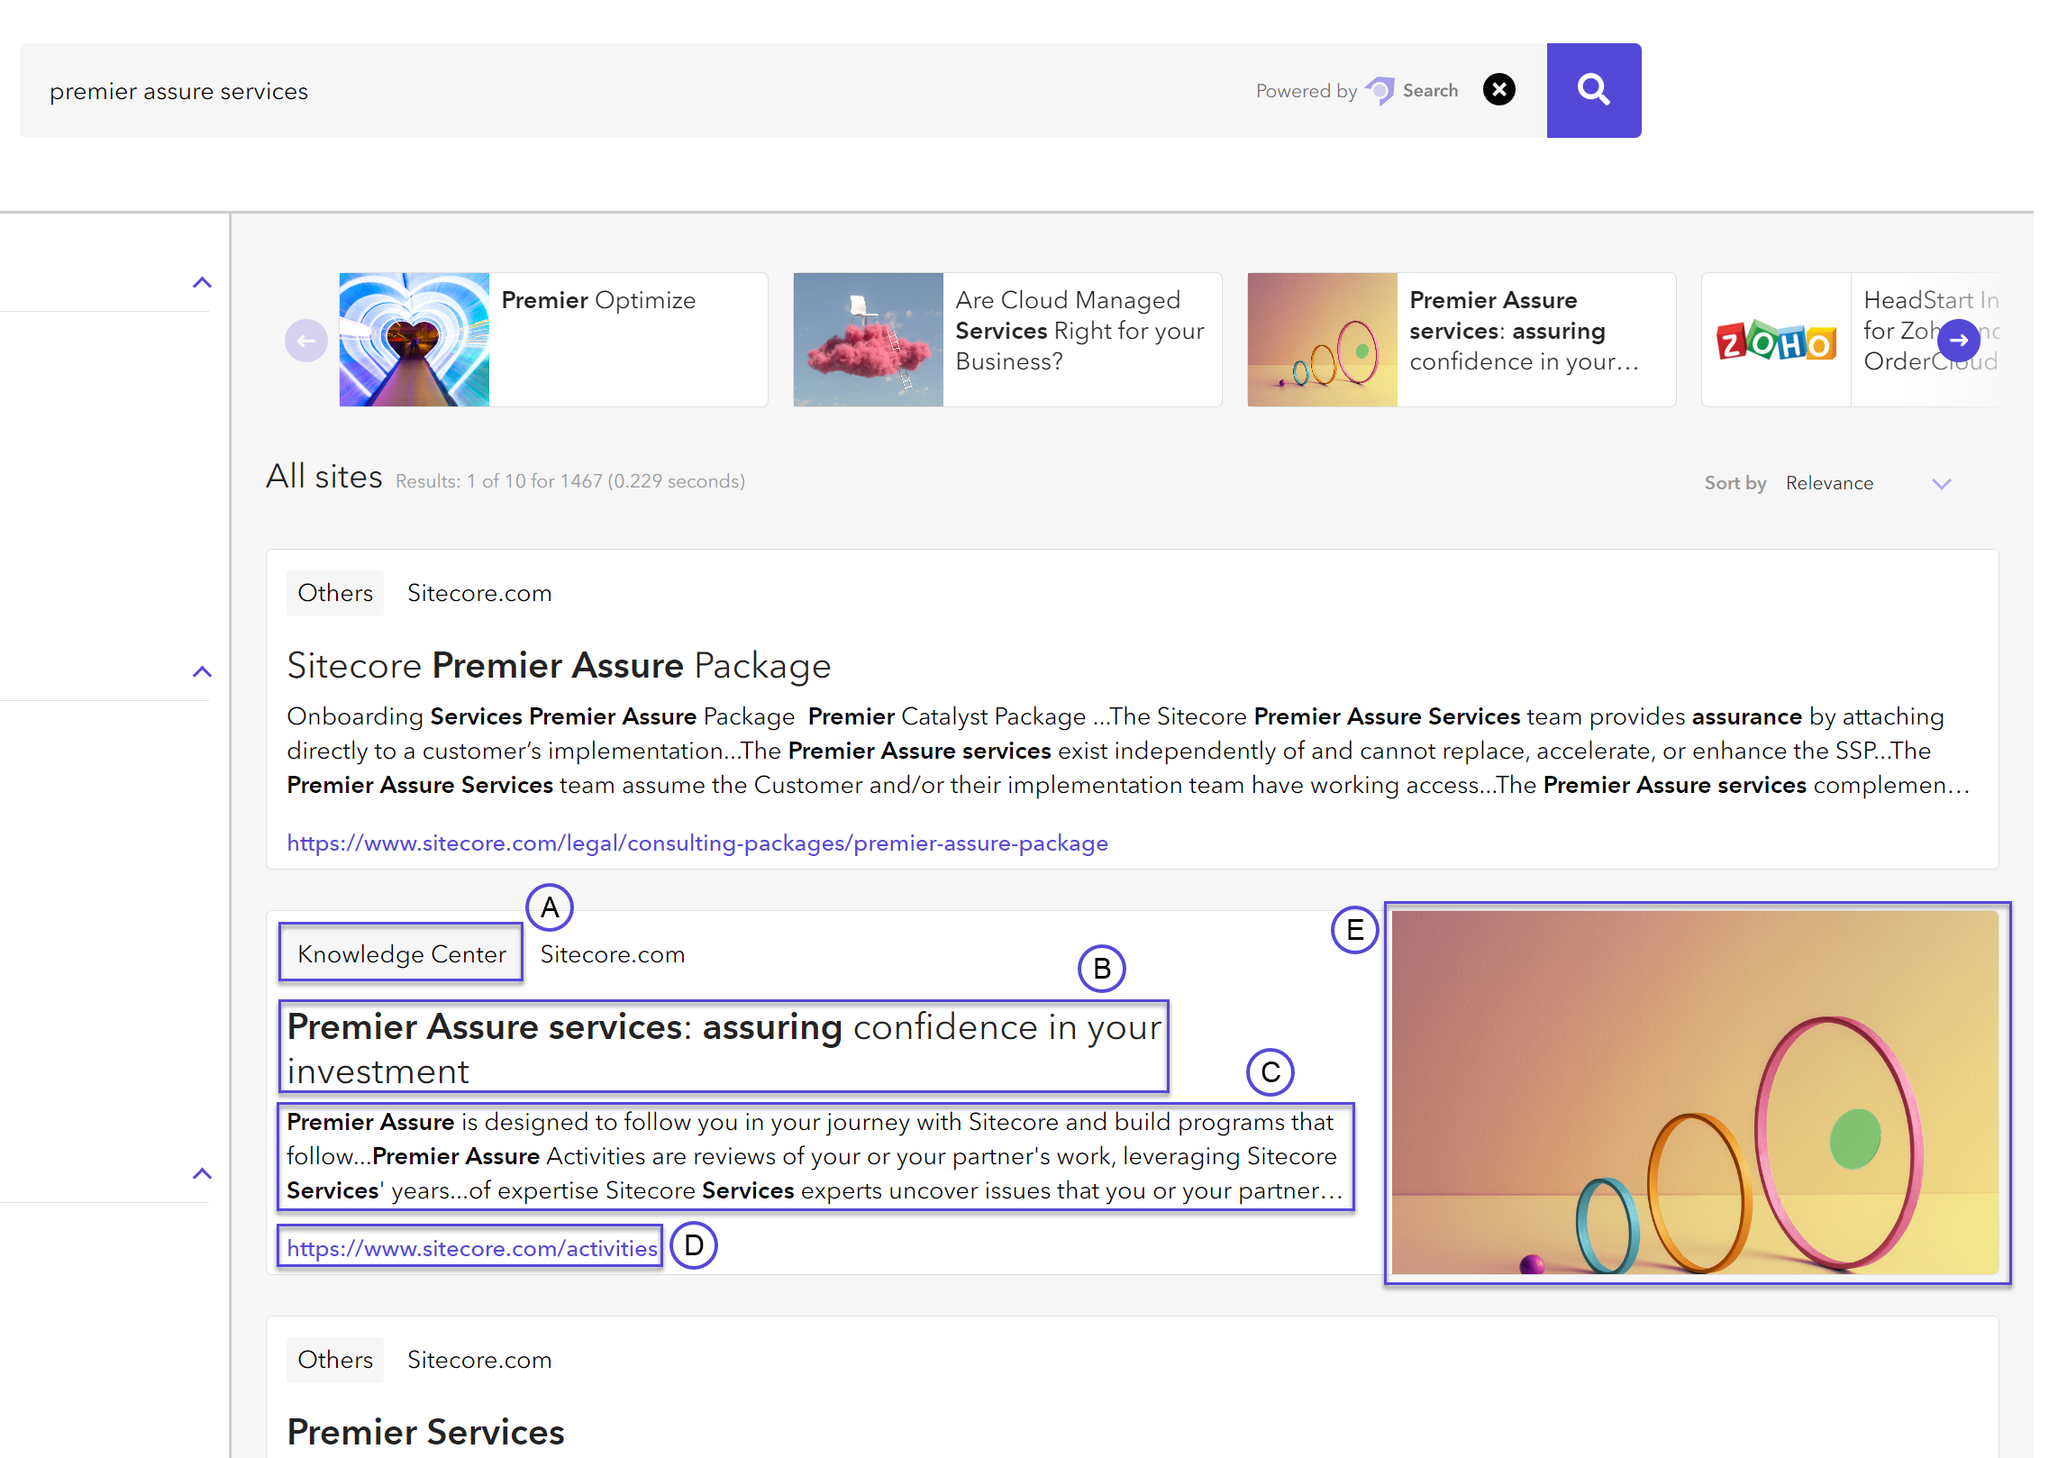Click the 'Results: 1 of 10 for 1467' text

(570, 481)
